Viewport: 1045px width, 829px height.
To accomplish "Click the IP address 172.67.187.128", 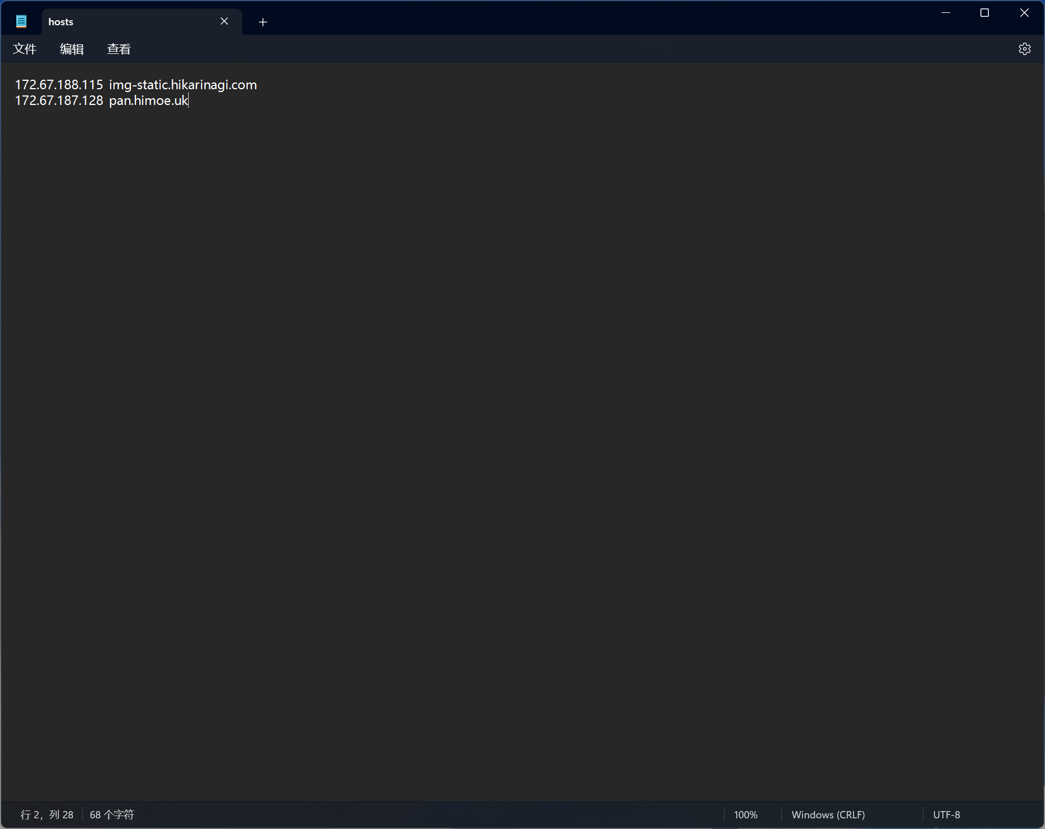I will point(59,100).
